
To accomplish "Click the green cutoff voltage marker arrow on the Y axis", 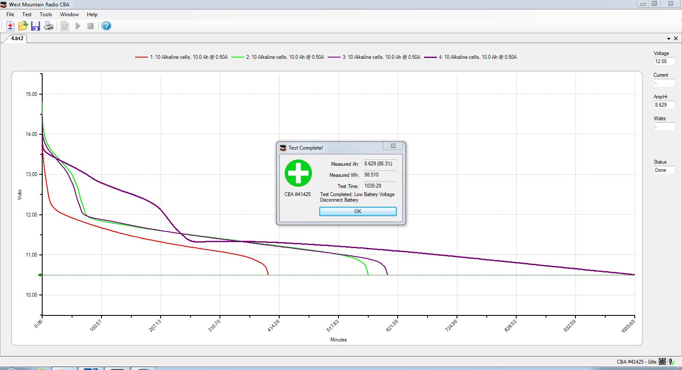I will click(40, 275).
